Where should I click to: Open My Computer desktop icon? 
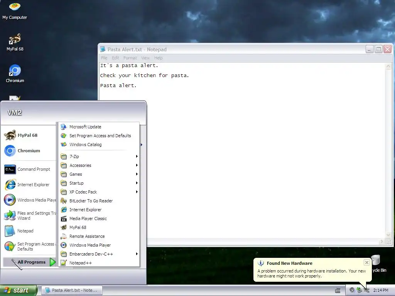click(15, 11)
